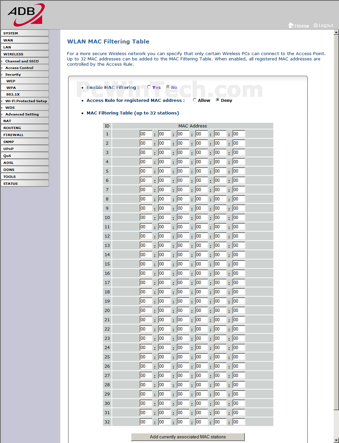Open Channel and SSID submenu
The width and height of the screenshot is (339, 443).
pyautogui.click(x=25, y=61)
